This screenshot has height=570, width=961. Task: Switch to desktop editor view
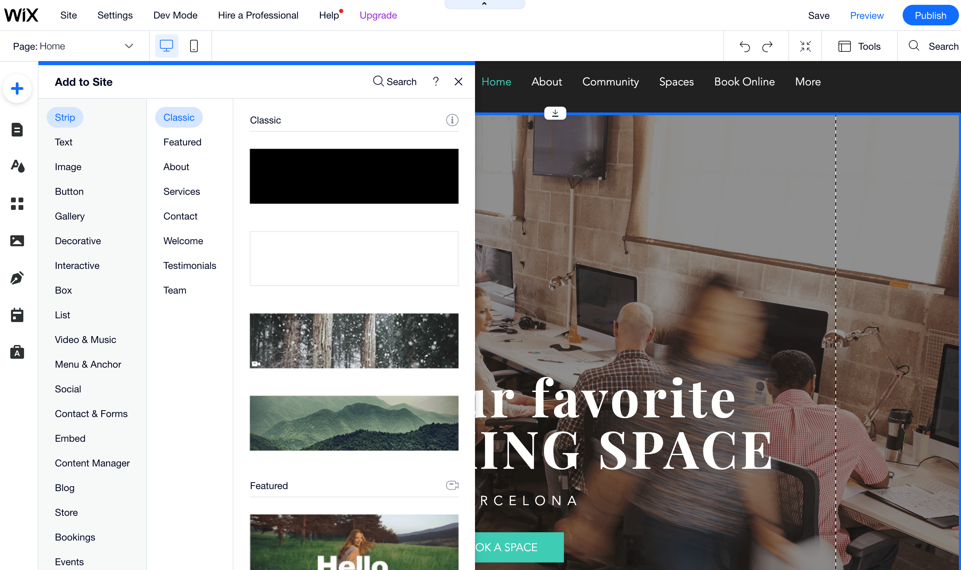tap(166, 46)
